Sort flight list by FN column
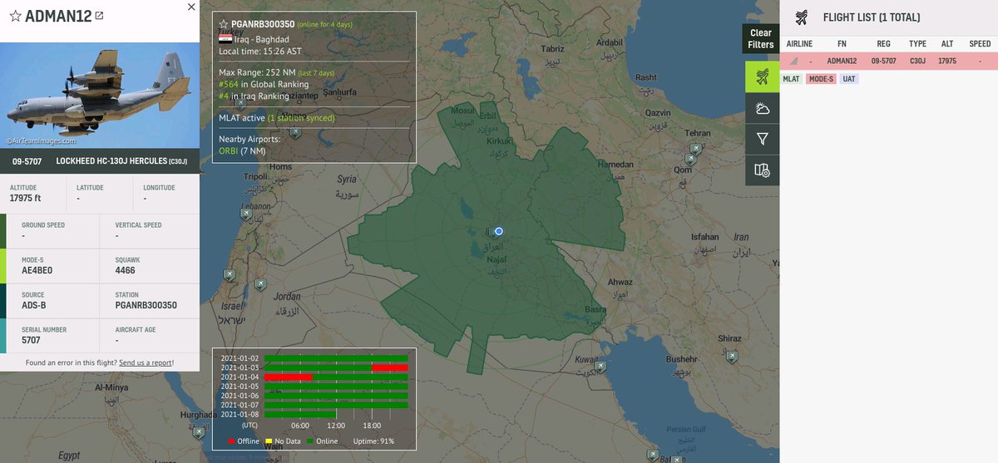The width and height of the screenshot is (998, 463). (842, 44)
